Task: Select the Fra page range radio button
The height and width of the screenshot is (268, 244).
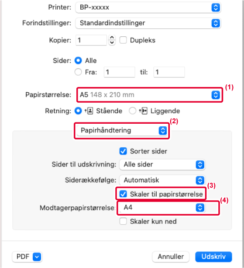Action: point(78,72)
